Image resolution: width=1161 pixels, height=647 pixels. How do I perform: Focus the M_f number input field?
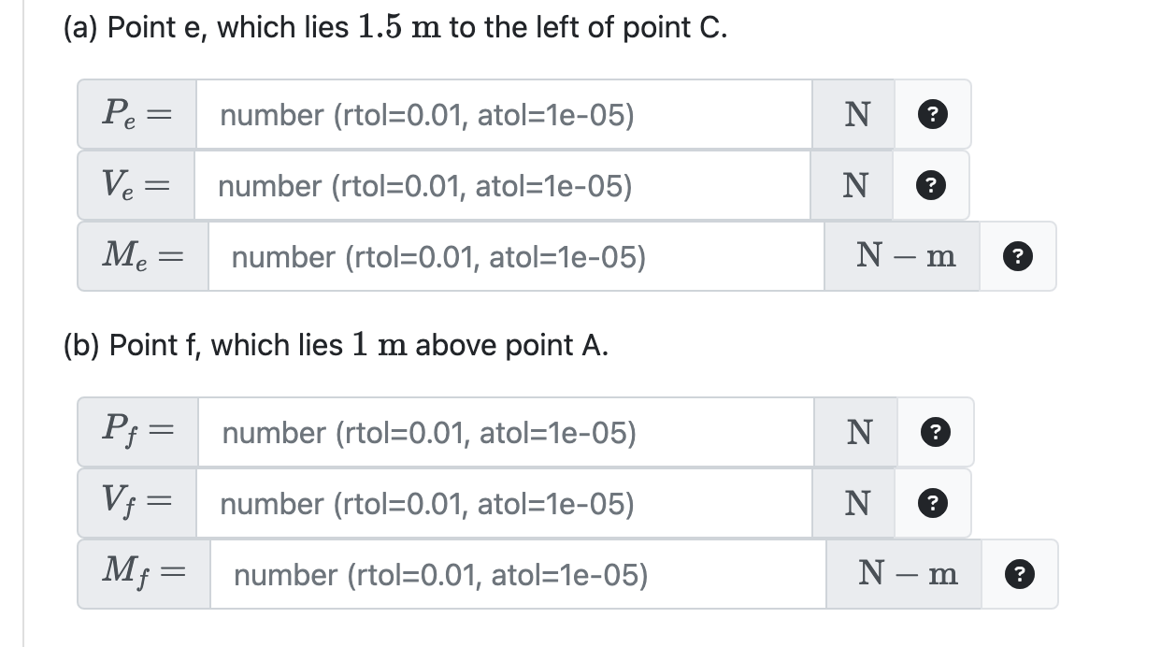pyautogui.click(x=518, y=575)
